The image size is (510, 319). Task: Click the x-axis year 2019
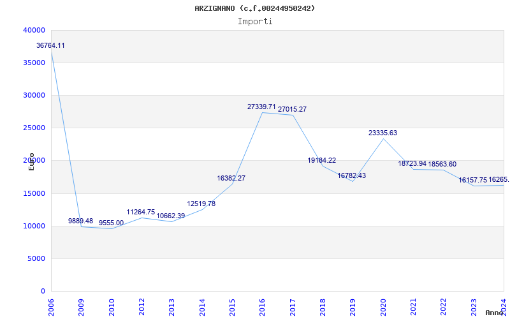[x=353, y=308]
